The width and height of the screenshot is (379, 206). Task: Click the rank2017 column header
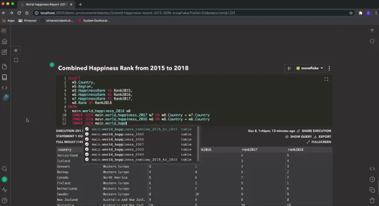(x=249, y=150)
